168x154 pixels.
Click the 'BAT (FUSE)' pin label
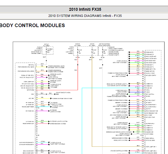[30, 90]
